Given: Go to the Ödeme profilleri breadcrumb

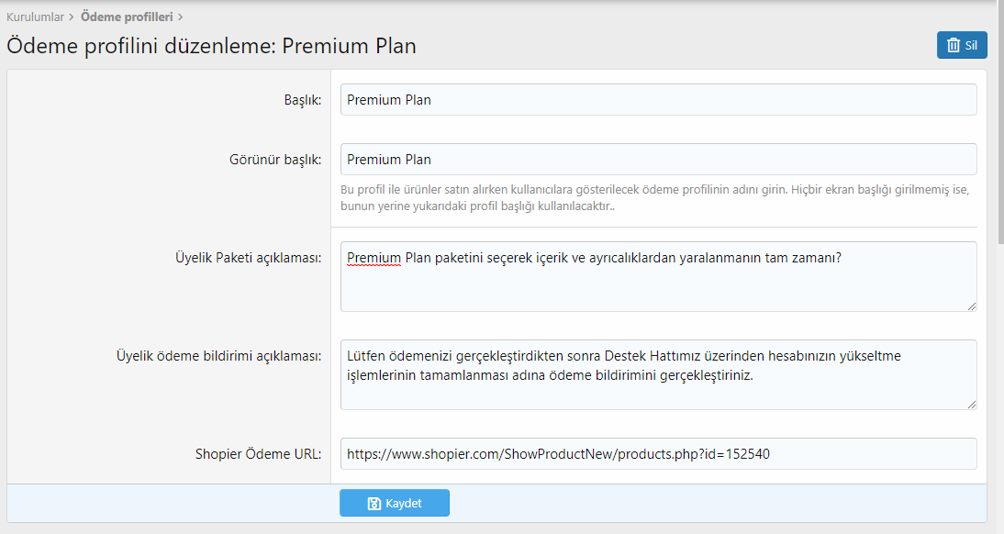Looking at the screenshot, I should pyautogui.click(x=127, y=17).
